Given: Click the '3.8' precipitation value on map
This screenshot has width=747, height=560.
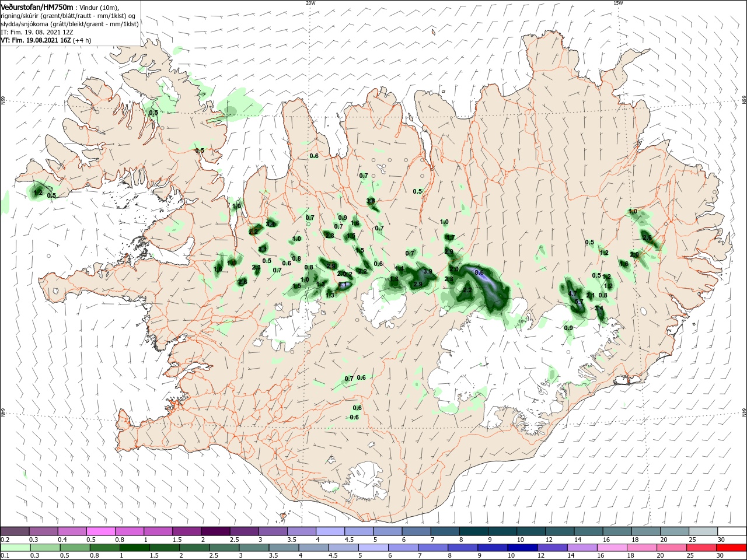Looking at the screenshot, I should [x=371, y=201].
